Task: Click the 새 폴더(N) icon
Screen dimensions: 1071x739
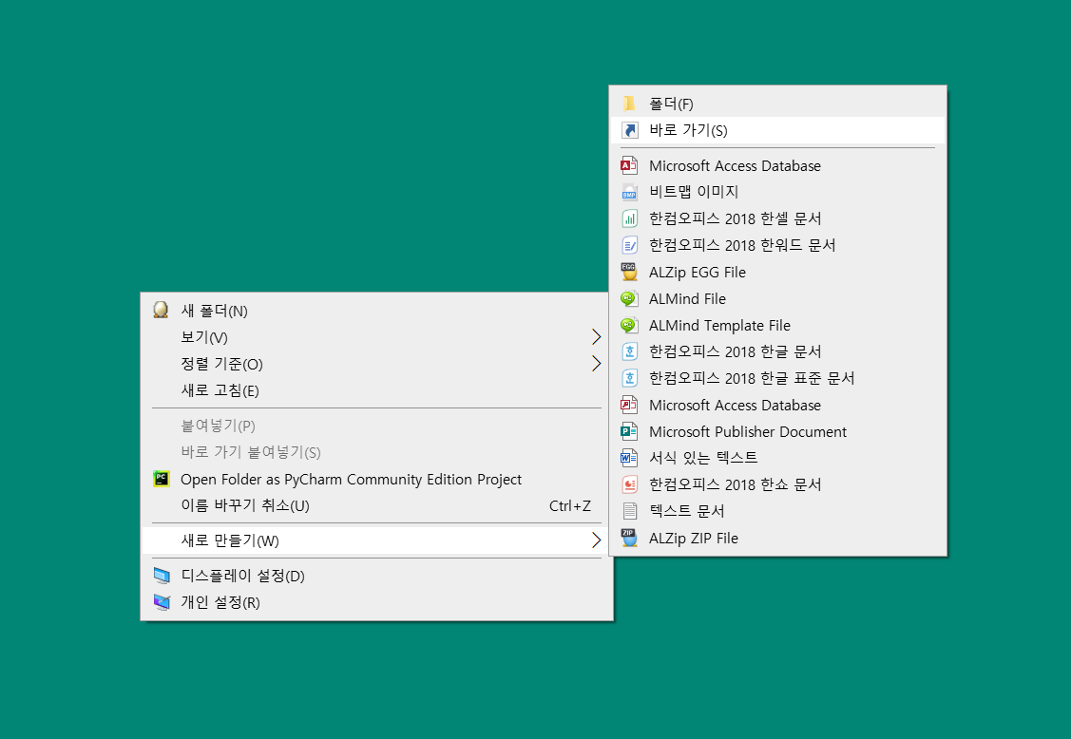Action: [x=162, y=310]
